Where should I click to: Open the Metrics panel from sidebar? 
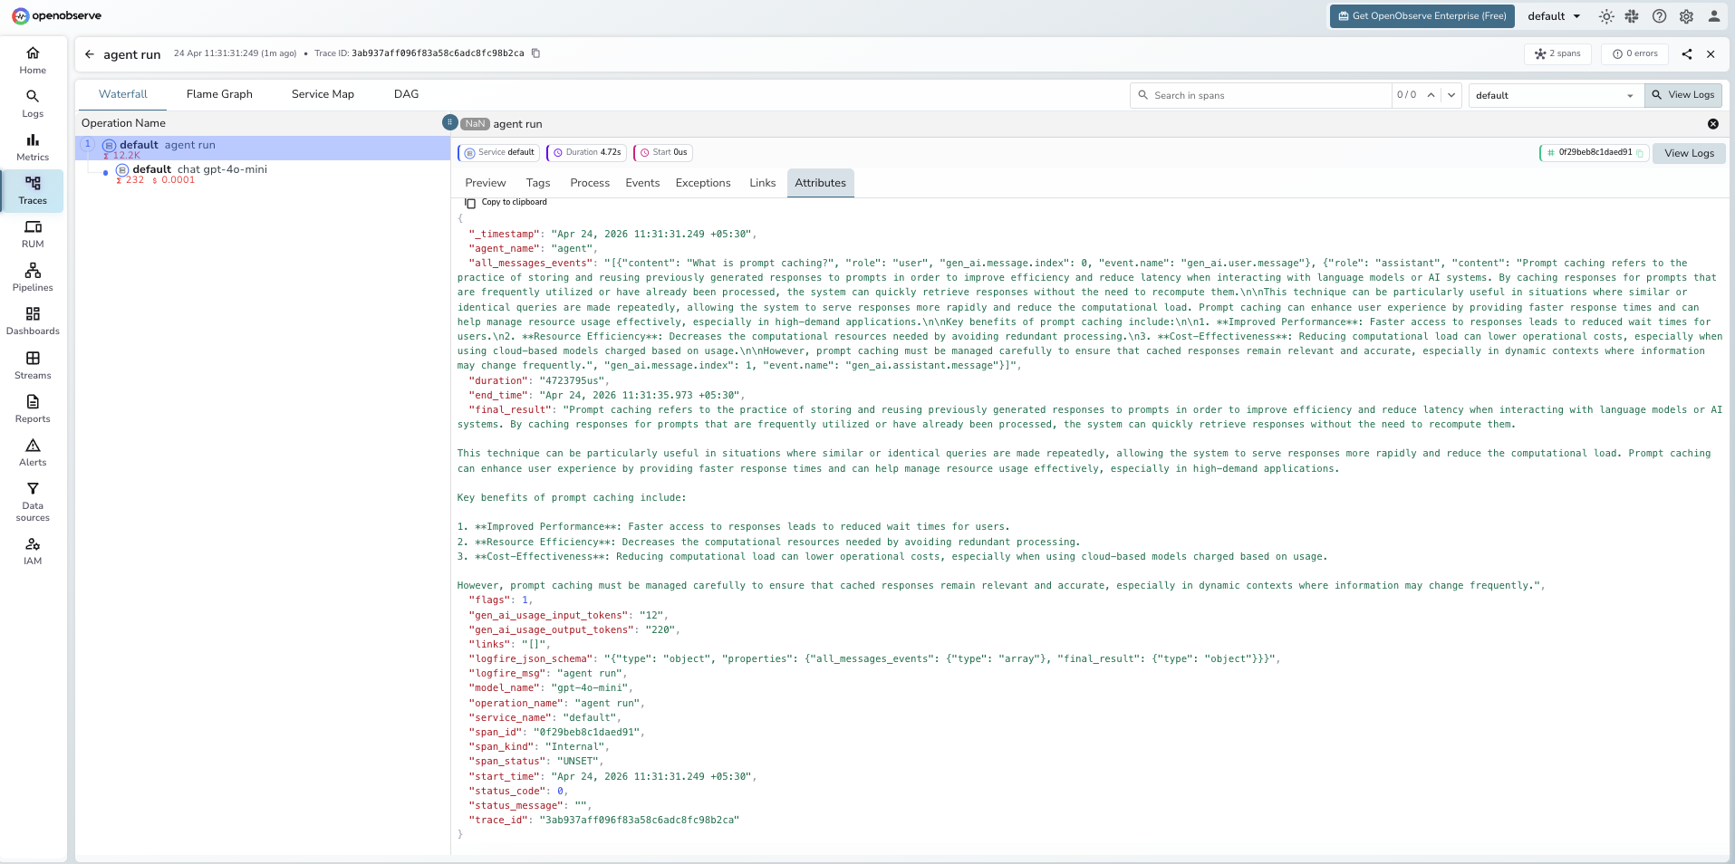pos(33,148)
